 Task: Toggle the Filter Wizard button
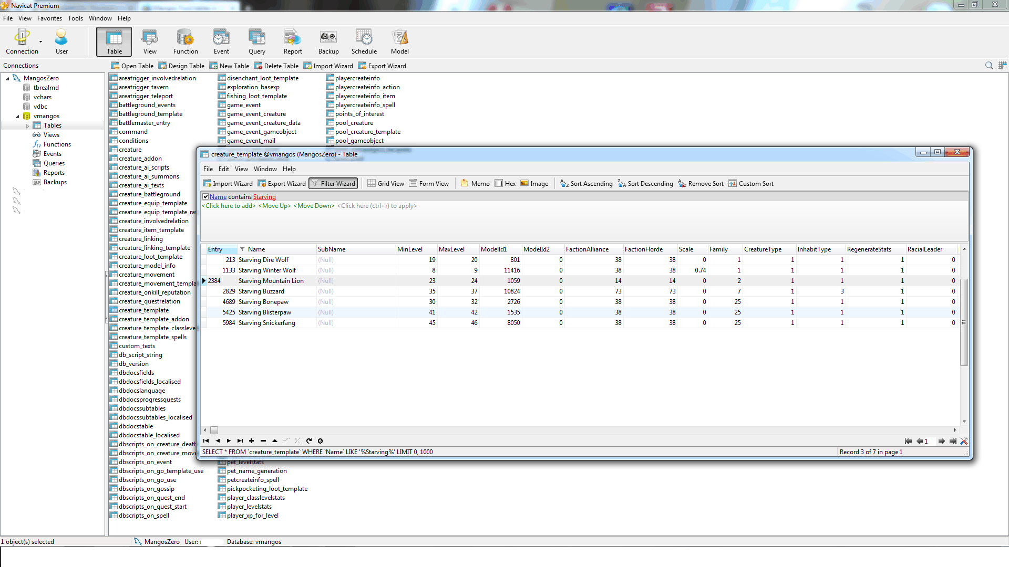pos(333,183)
